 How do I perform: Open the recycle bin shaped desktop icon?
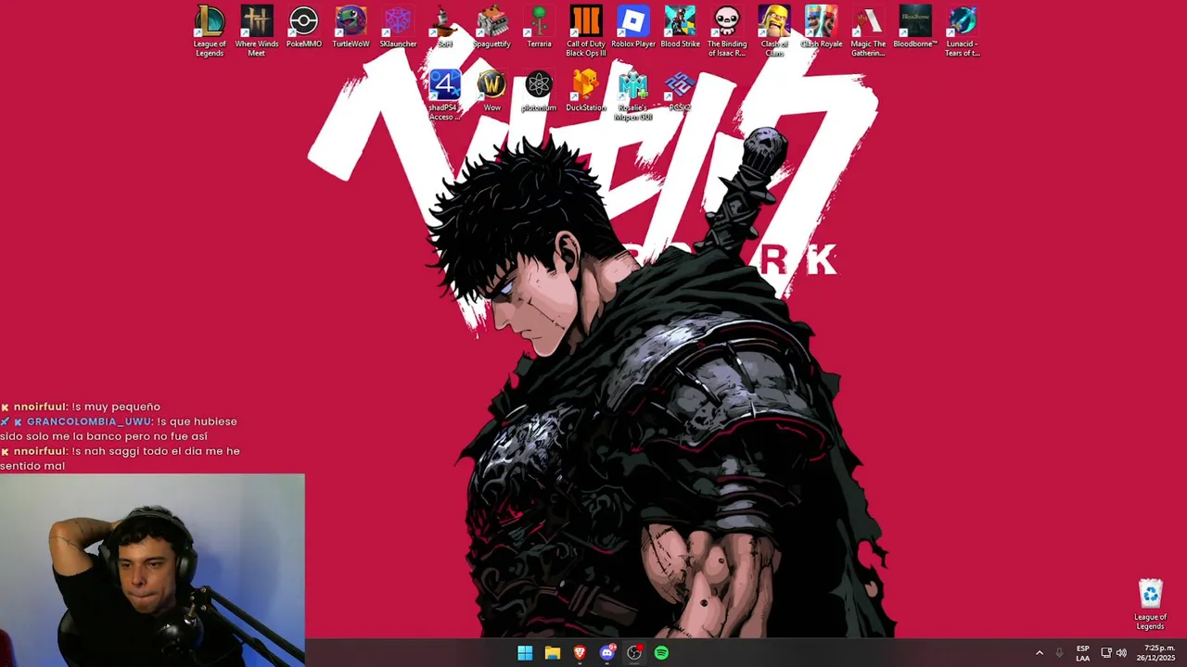click(x=1150, y=605)
